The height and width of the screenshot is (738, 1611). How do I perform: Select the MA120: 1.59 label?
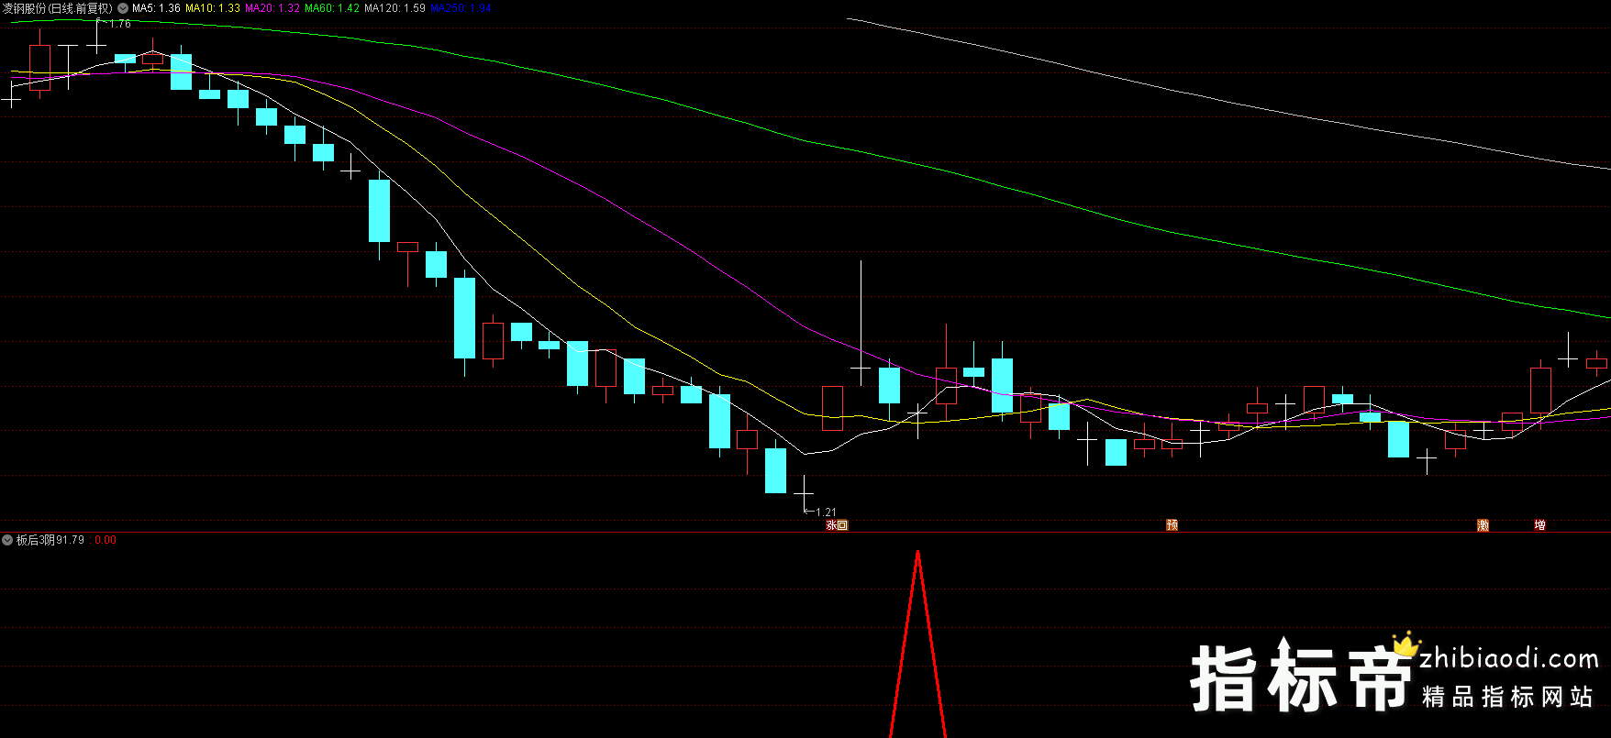pyautogui.click(x=394, y=8)
